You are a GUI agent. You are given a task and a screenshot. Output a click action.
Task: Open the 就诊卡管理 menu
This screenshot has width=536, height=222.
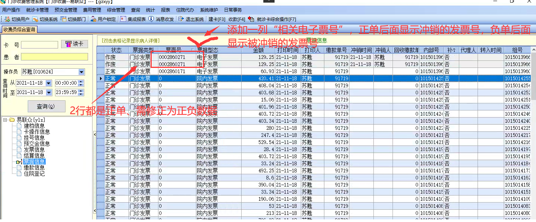[x=37, y=10]
